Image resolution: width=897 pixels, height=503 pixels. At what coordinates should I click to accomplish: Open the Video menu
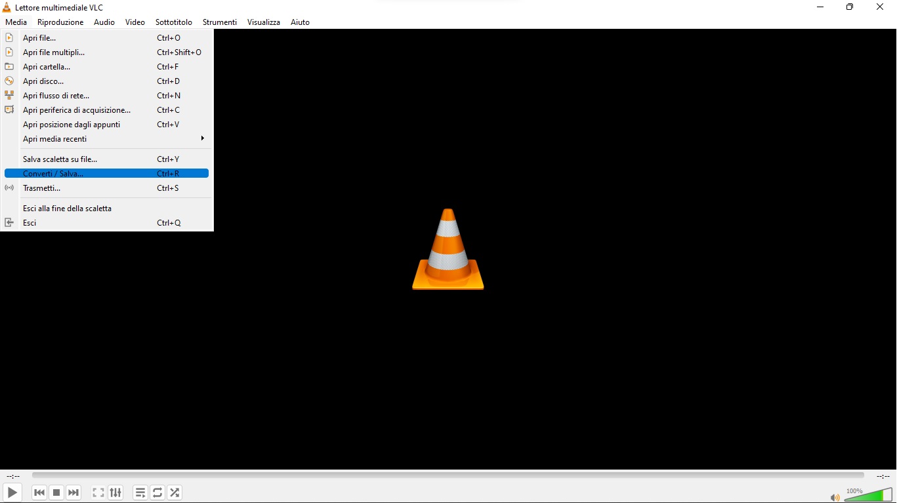click(135, 22)
